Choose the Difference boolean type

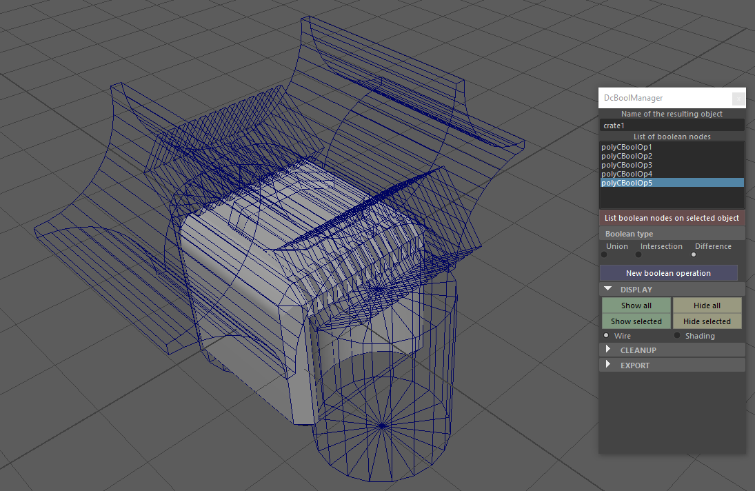694,254
